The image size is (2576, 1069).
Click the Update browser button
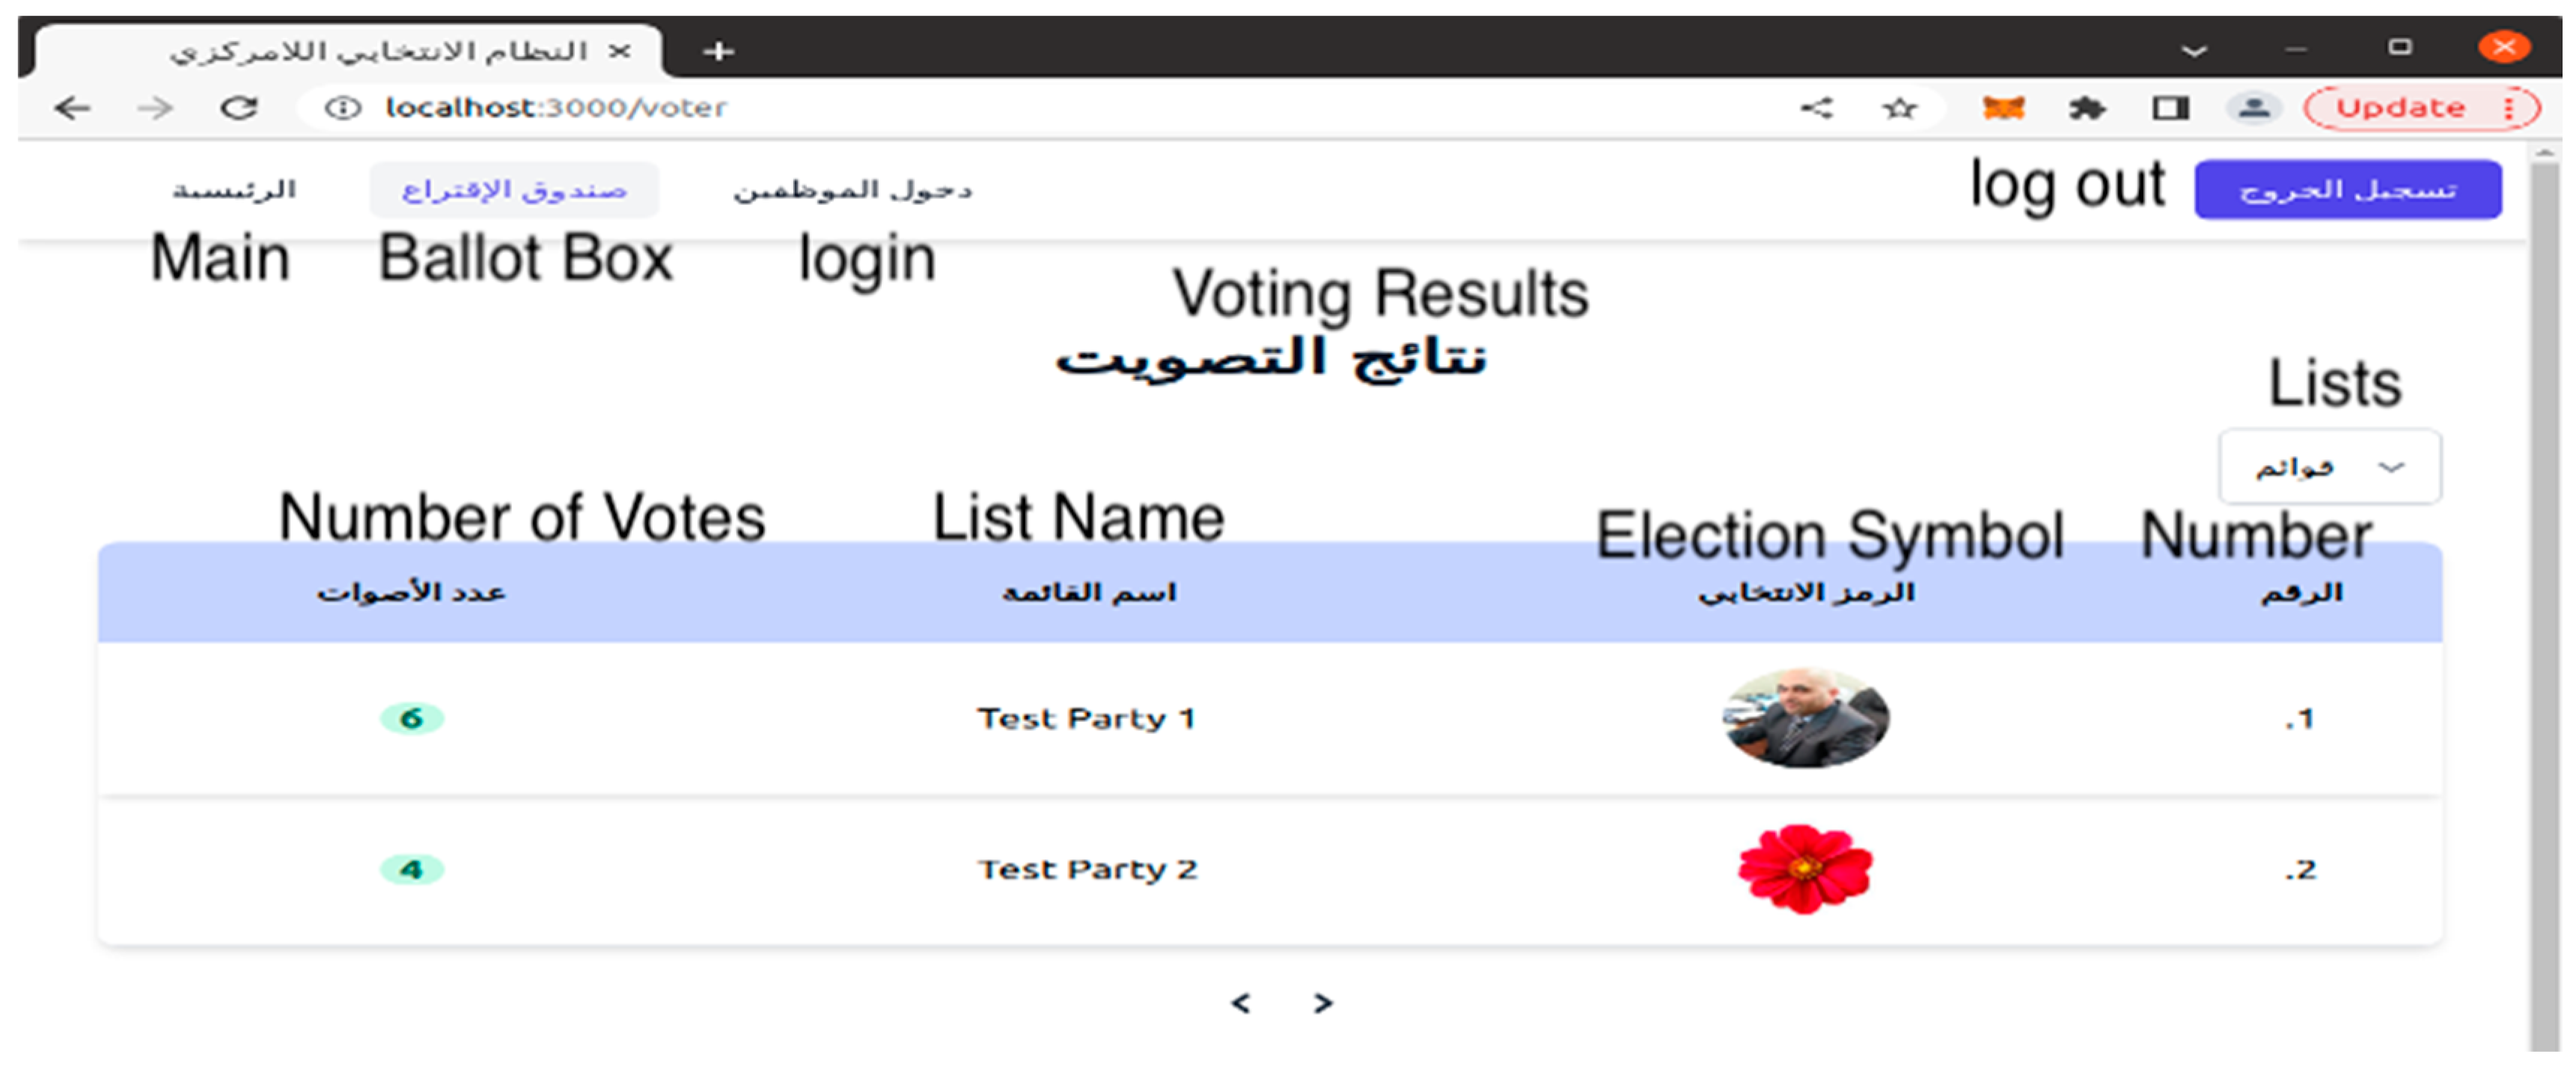[x=2400, y=108]
